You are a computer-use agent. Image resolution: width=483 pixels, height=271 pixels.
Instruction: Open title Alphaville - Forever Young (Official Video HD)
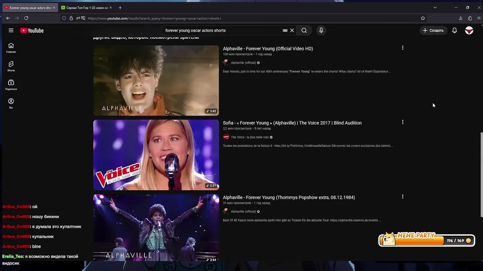point(268,49)
